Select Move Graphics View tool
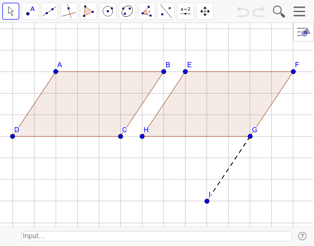314x246 pixels. click(x=205, y=11)
